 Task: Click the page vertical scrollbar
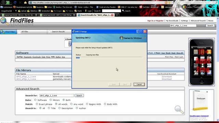coord(218,69)
